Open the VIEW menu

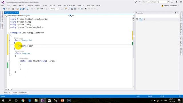[15, 5]
